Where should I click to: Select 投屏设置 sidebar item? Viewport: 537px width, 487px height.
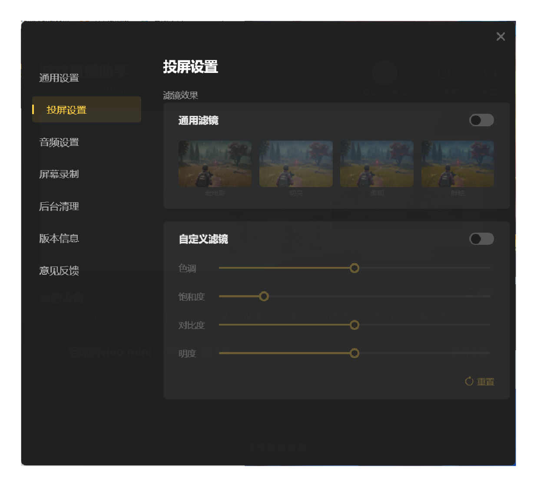tap(66, 110)
